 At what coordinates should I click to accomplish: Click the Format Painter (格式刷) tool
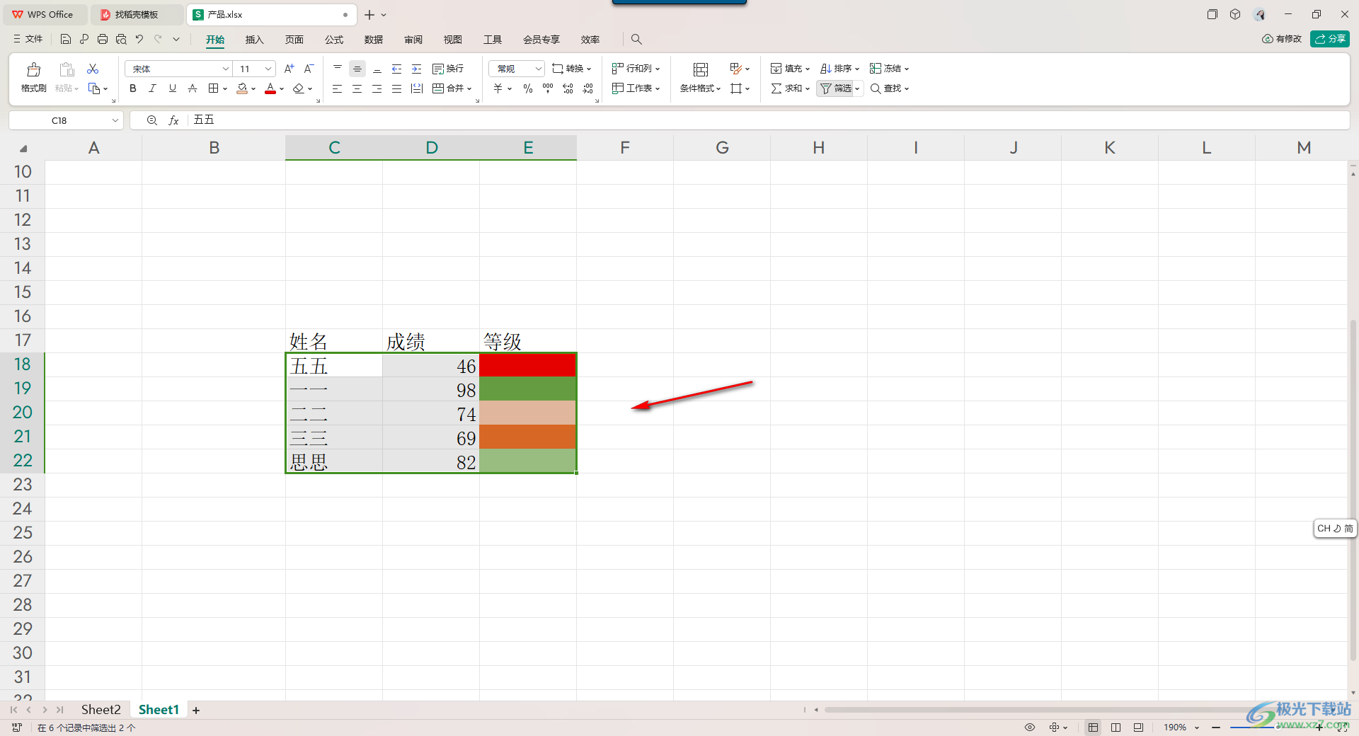[x=33, y=78]
